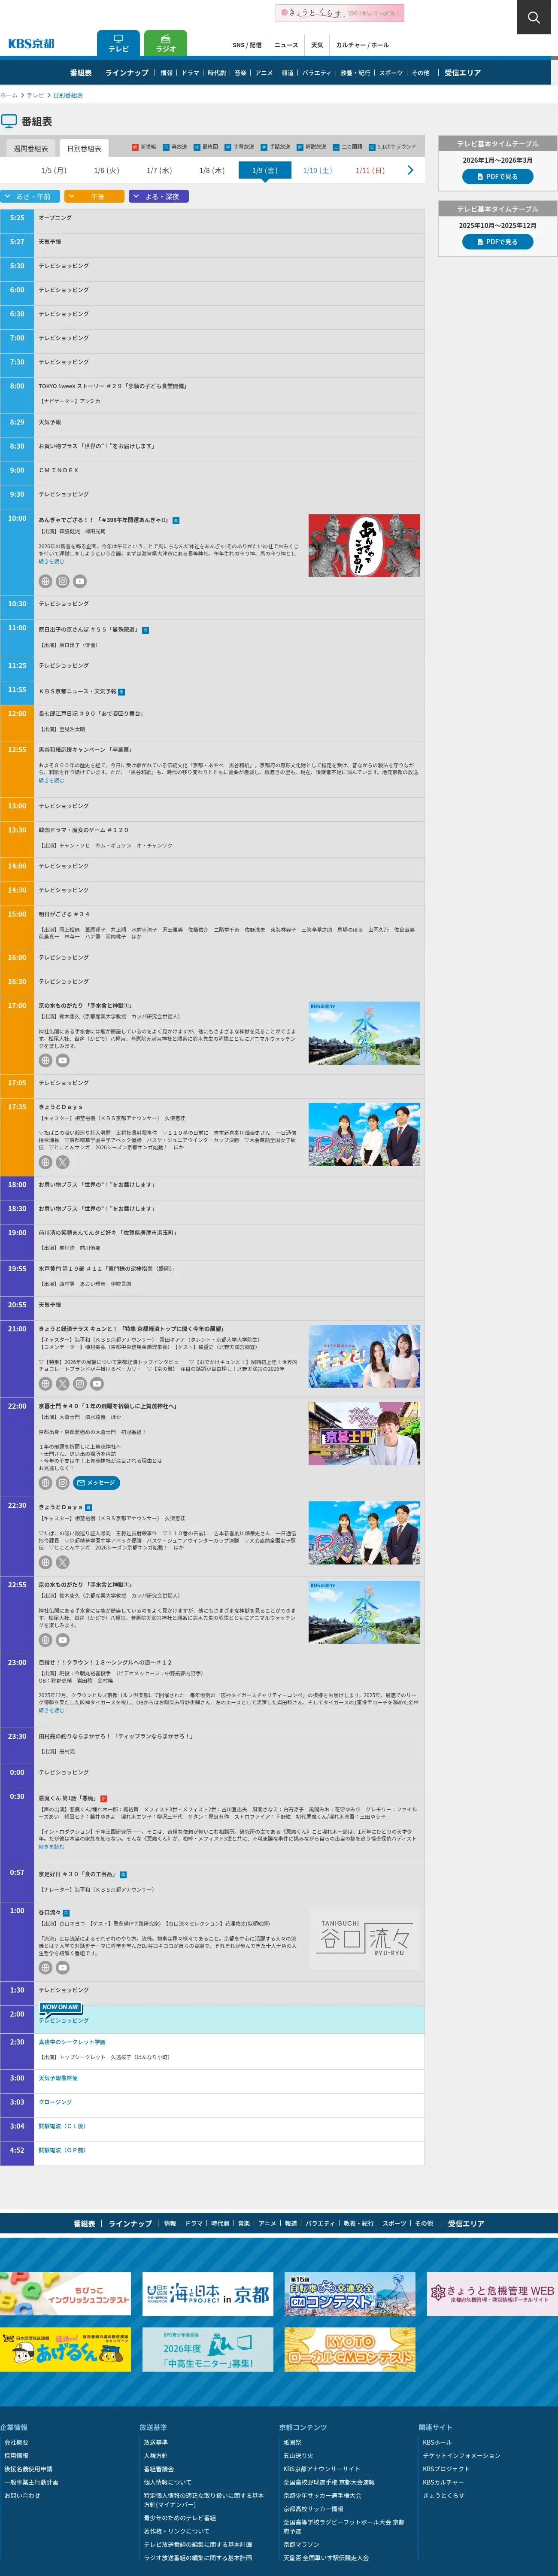Open KYOTO ローカルCMコンテスト banner
Screen dimensions: 558x2576
tap(349, 2349)
